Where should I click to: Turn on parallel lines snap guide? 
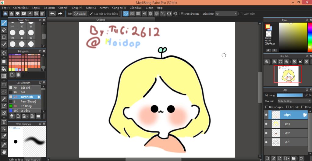pos(132,14)
